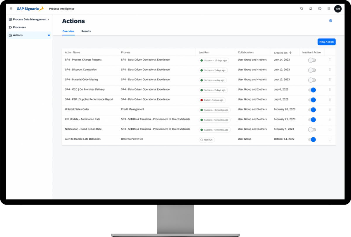Open help using the question mark icon
Viewport: 351px width, 237px height.
point(320,8)
